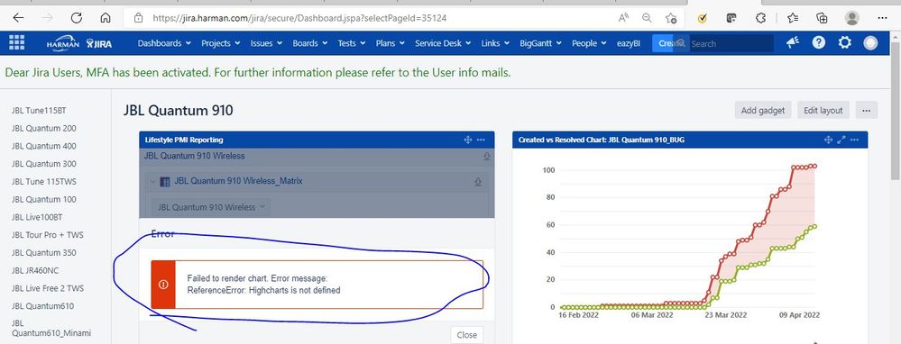The width and height of the screenshot is (901, 344).
Task: Open the Created vs Resolved gadget options menu
Action: tap(854, 140)
